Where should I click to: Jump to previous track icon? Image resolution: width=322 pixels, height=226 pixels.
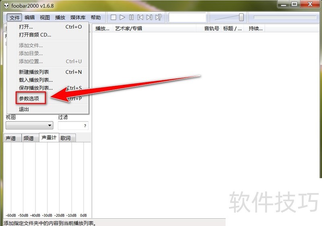(x=140, y=17)
